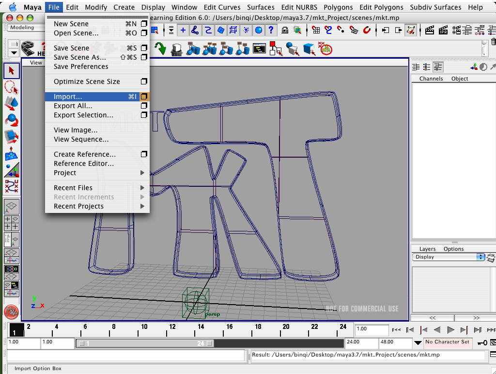Click the lock selection icon

(x=285, y=30)
